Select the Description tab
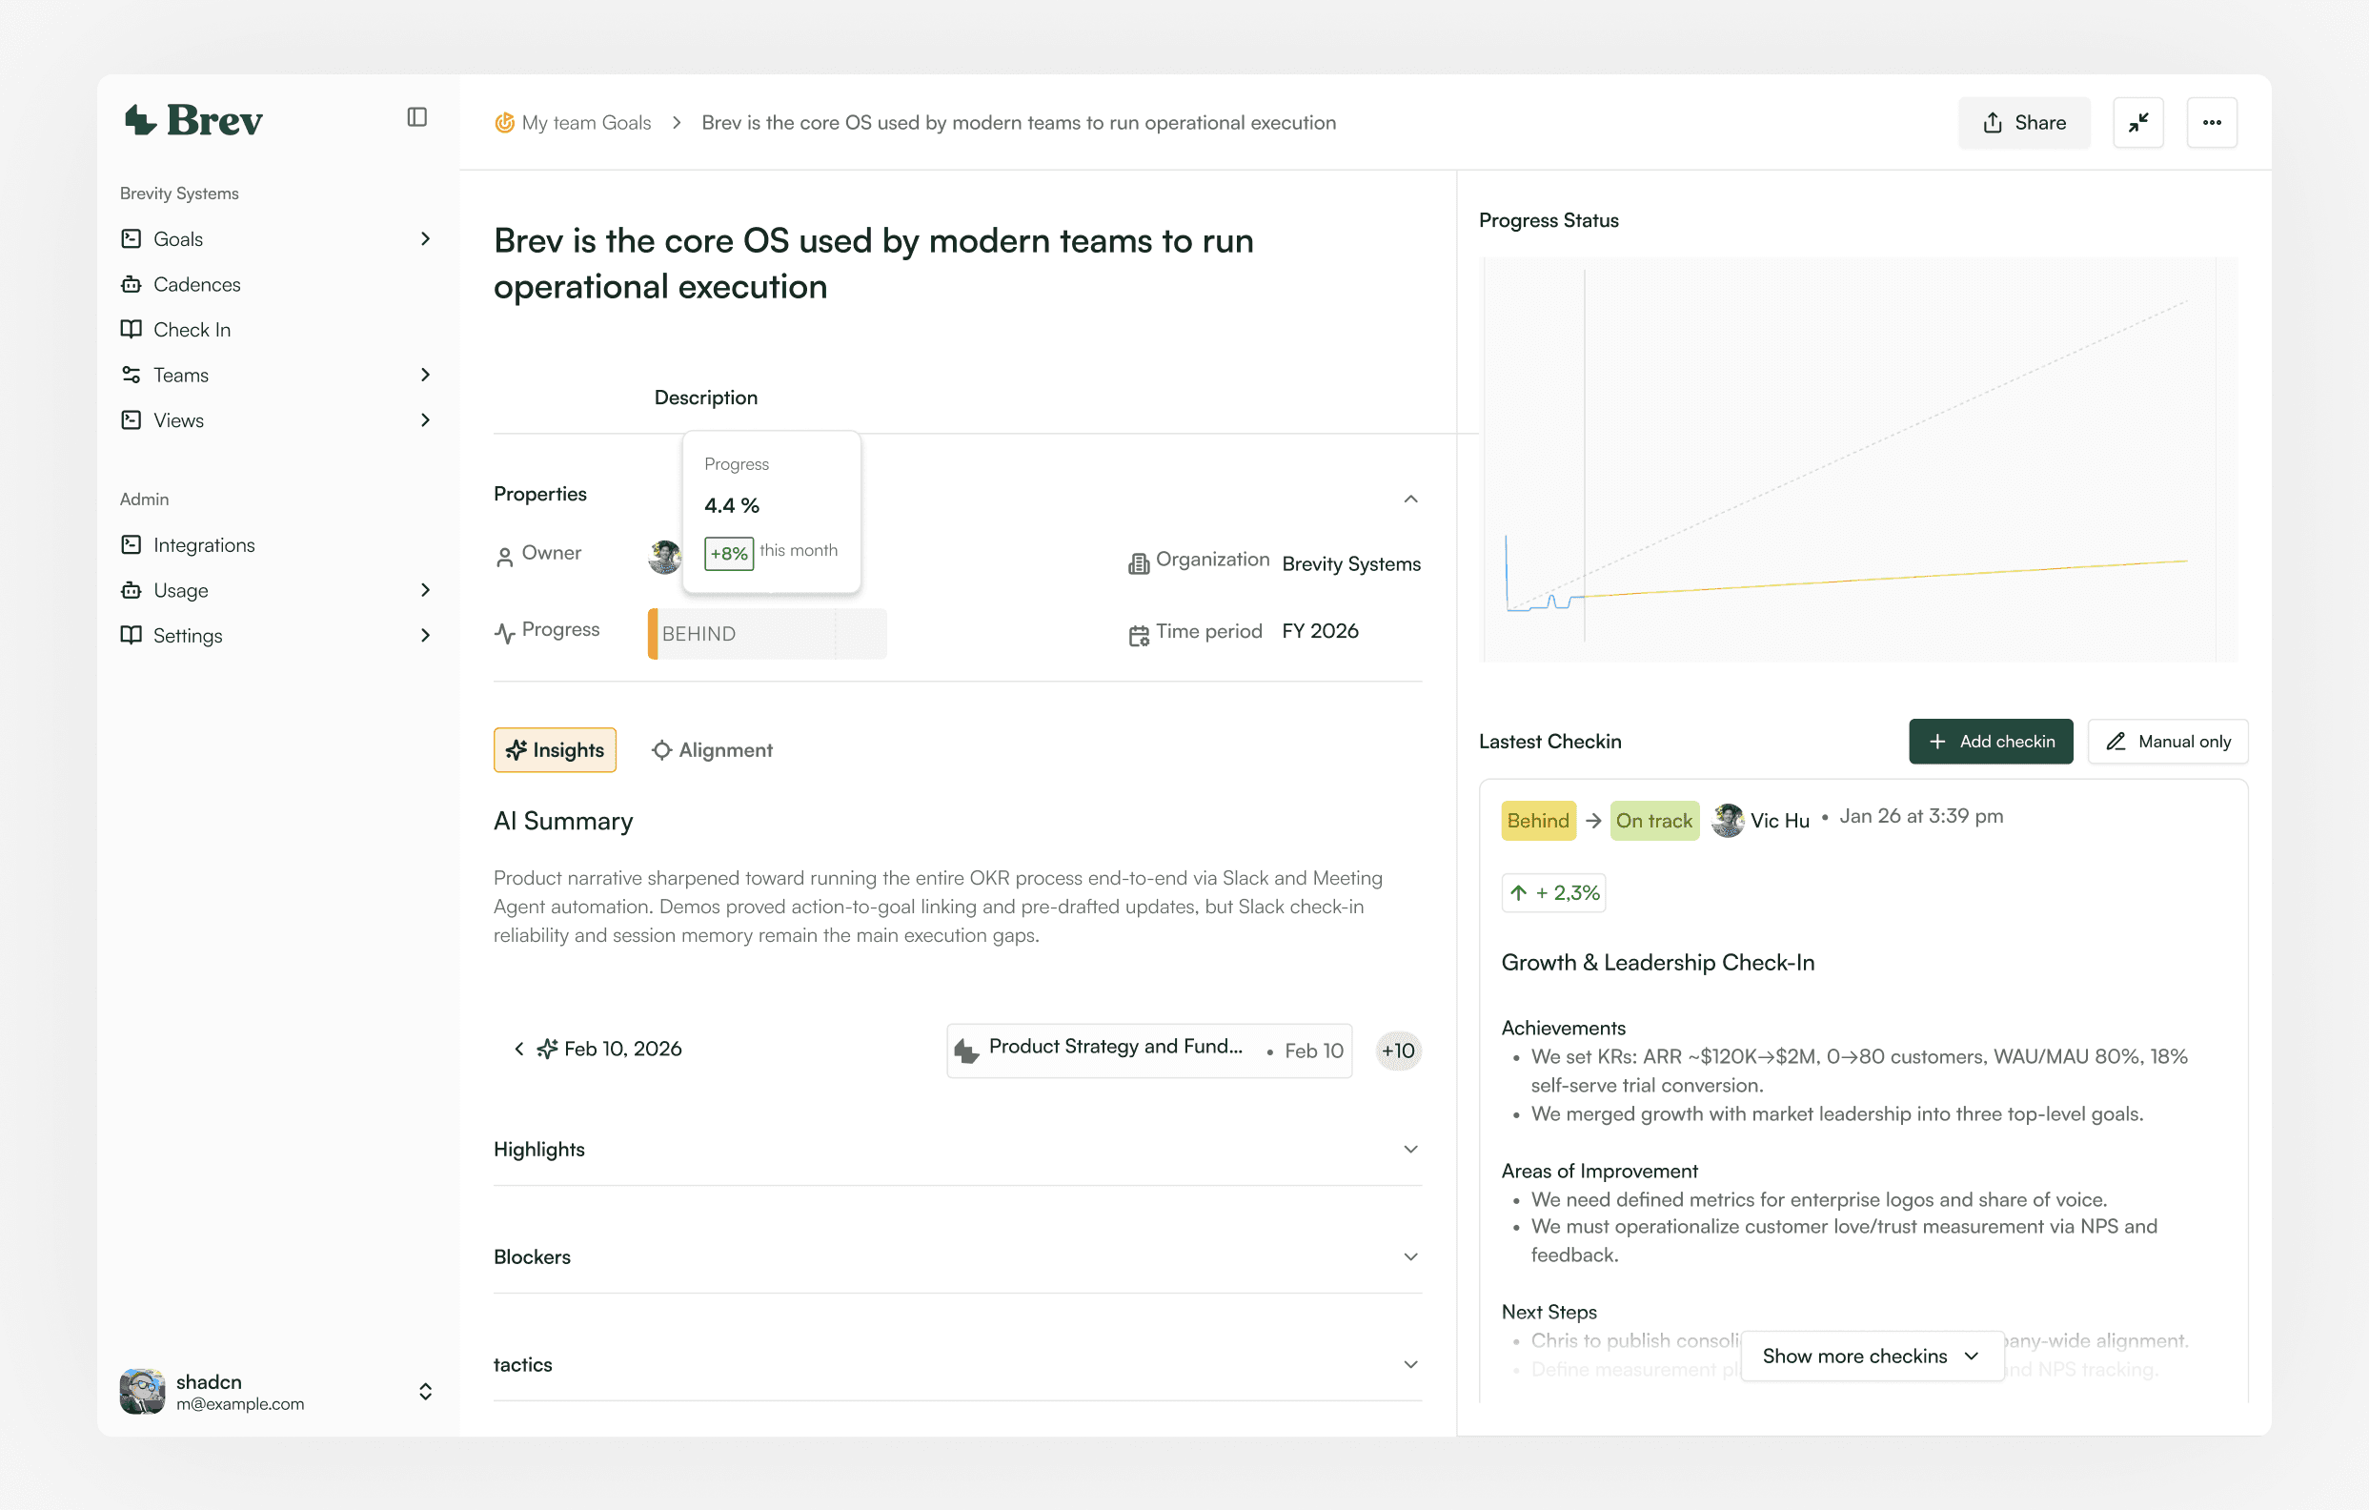The height and width of the screenshot is (1510, 2369). (705, 397)
